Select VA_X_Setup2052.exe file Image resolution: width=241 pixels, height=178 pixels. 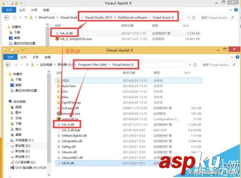[76, 39]
